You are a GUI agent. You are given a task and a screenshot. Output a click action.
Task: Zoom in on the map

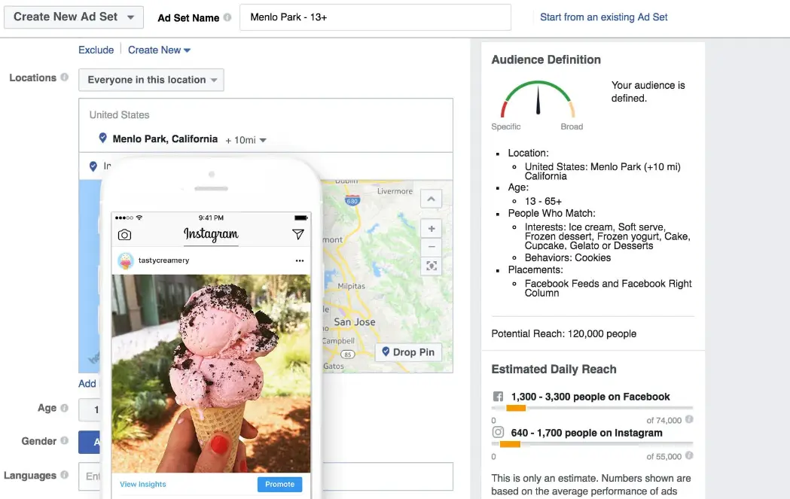(431, 228)
